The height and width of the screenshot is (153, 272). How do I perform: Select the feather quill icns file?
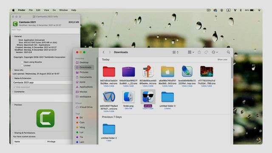coord(187,71)
